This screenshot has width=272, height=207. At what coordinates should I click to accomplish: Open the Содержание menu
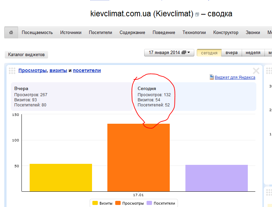click(x=132, y=33)
